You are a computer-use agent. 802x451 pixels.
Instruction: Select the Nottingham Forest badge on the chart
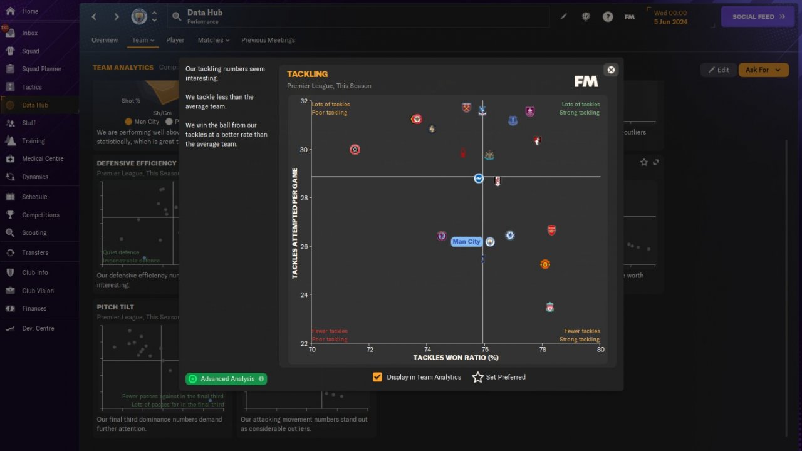pyautogui.click(x=463, y=153)
